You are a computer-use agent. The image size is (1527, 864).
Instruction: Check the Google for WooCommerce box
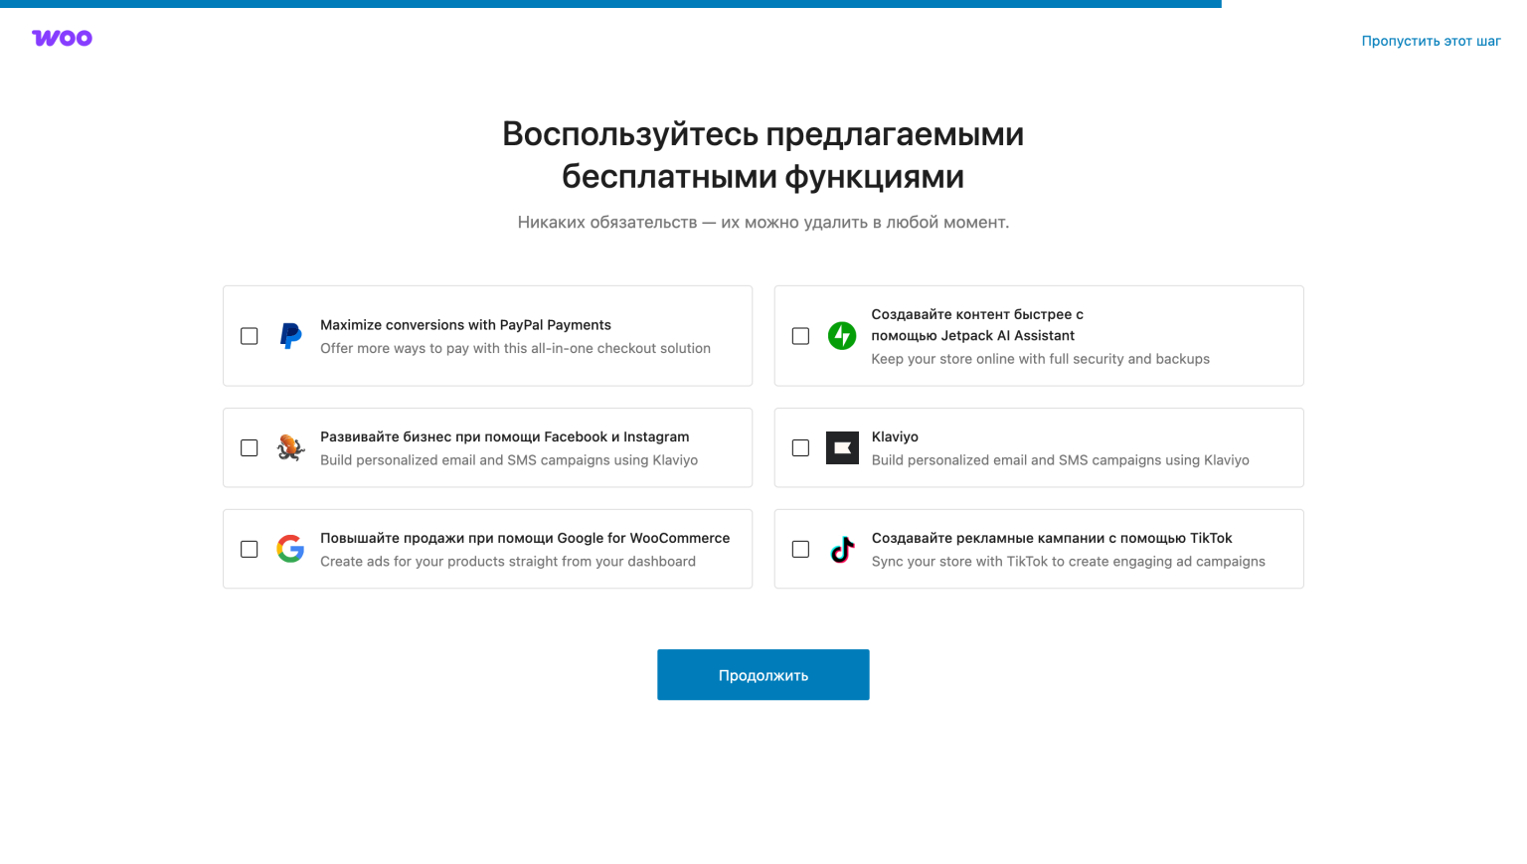click(x=249, y=549)
